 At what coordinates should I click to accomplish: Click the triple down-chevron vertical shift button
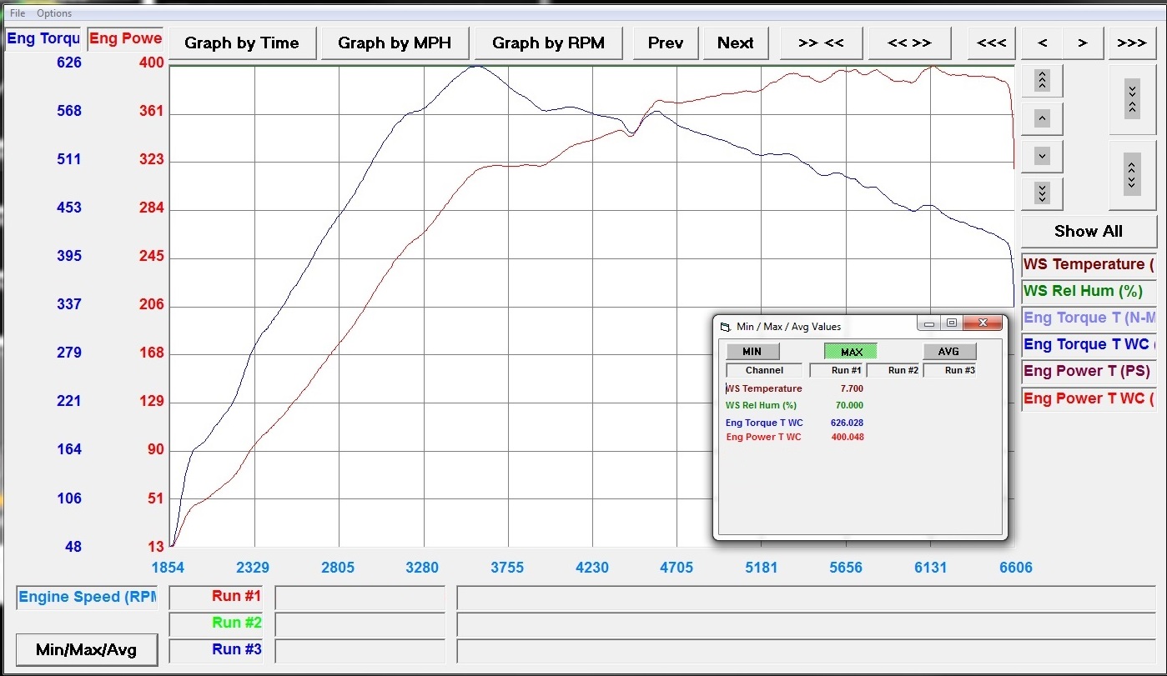1042,193
